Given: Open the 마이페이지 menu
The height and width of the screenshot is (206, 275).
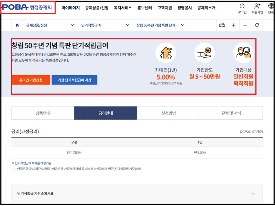Looking at the screenshot, I should point(70,8).
